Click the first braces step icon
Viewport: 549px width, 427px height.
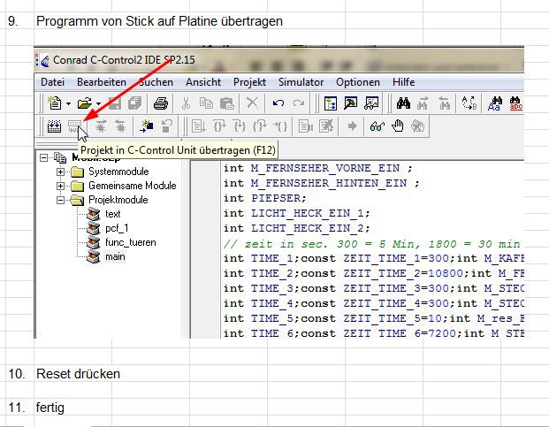coord(219,126)
